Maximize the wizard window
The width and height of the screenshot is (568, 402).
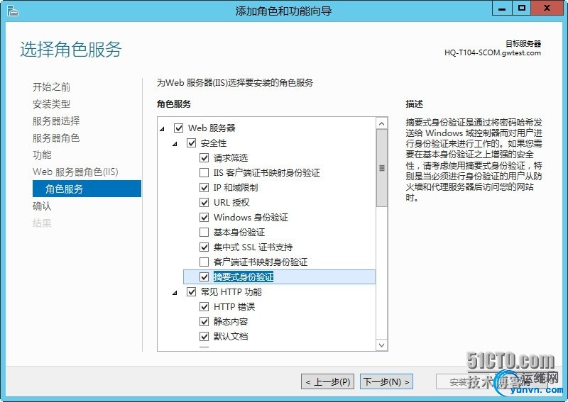(522, 9)
